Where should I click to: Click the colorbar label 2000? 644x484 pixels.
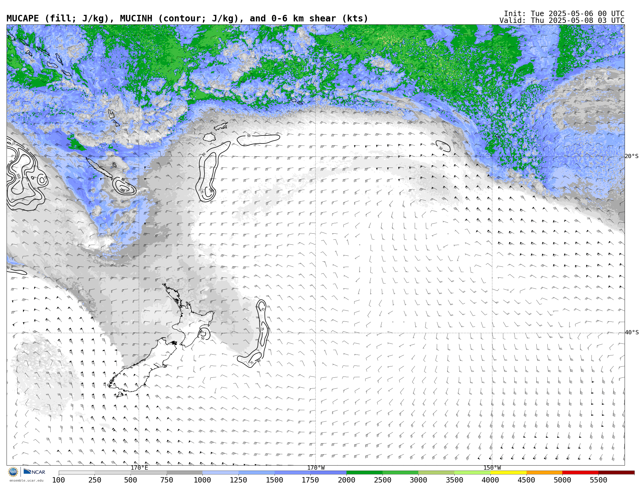(x=347, y=480)
